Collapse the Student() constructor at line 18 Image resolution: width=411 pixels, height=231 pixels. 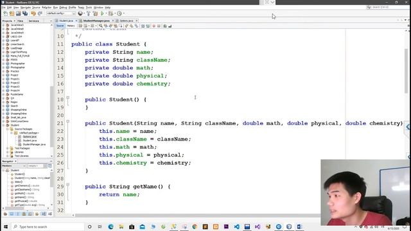click(x=68, y=98)
